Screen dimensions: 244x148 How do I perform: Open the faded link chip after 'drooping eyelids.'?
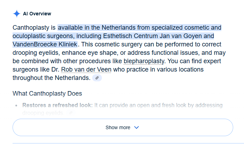71,113
